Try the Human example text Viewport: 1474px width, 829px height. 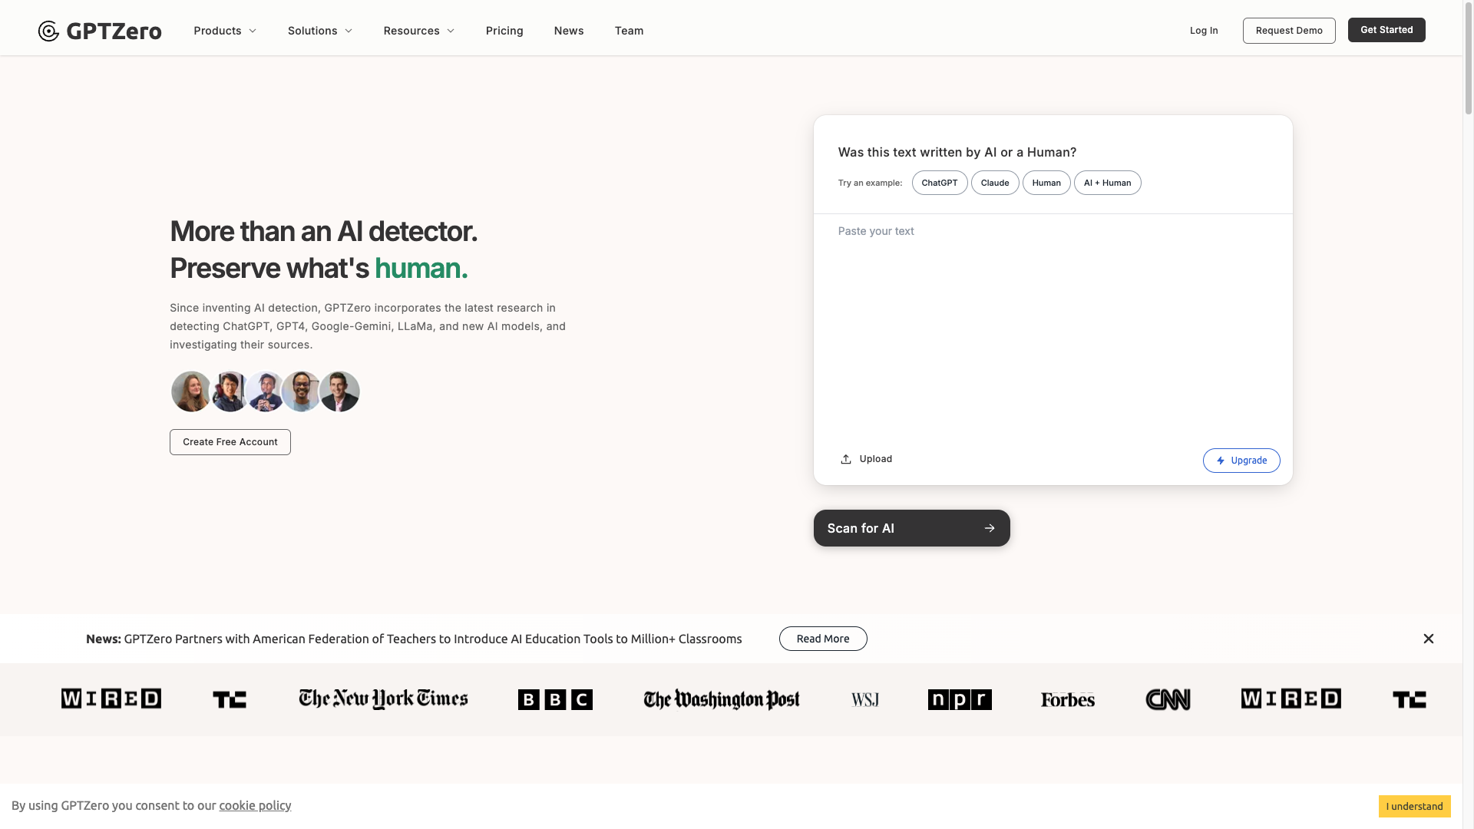pyautogui.click(x=1046, y=183)
